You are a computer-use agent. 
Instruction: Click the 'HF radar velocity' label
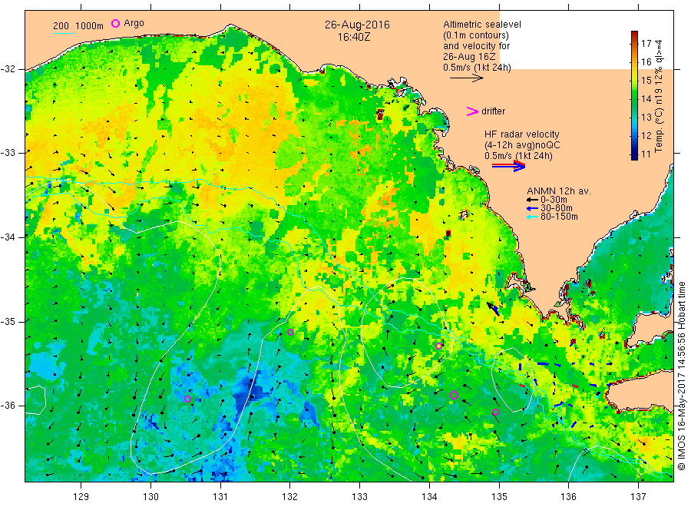point(522,134)
